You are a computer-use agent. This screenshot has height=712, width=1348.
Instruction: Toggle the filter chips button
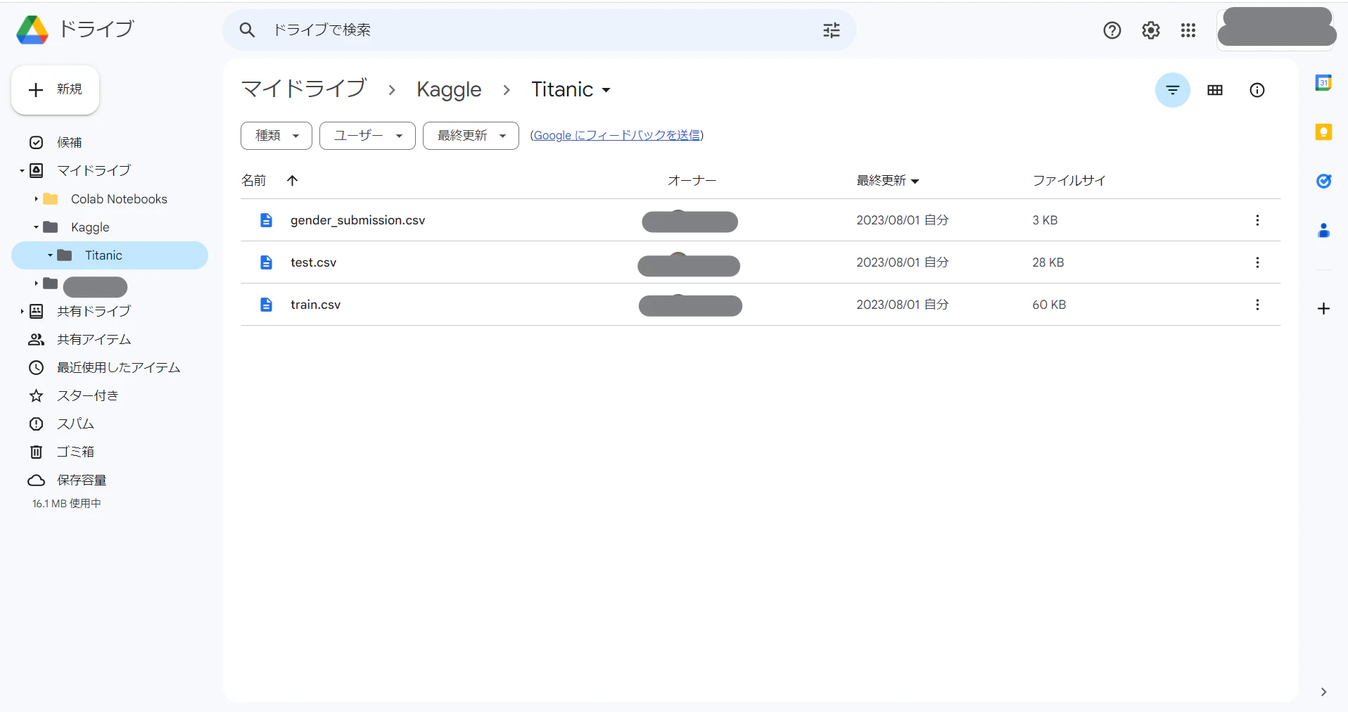pyautogui.click(x=1173, y=90)
